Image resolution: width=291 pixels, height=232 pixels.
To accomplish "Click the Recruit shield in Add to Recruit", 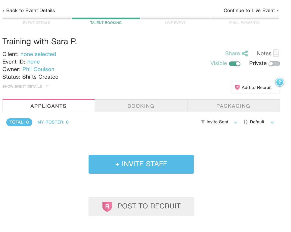I will [x=237, y=87].
